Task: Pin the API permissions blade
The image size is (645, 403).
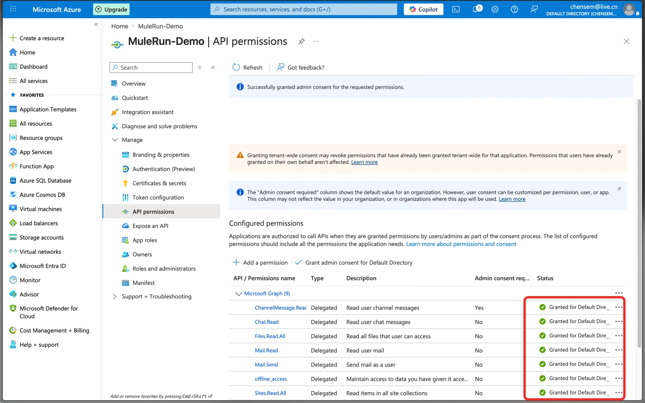Action: [x=302, y=41]
